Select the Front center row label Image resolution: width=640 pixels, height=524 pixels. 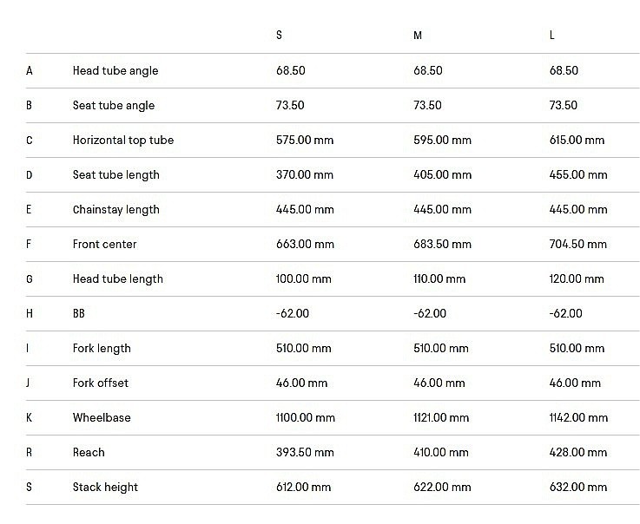click(105, 244)
